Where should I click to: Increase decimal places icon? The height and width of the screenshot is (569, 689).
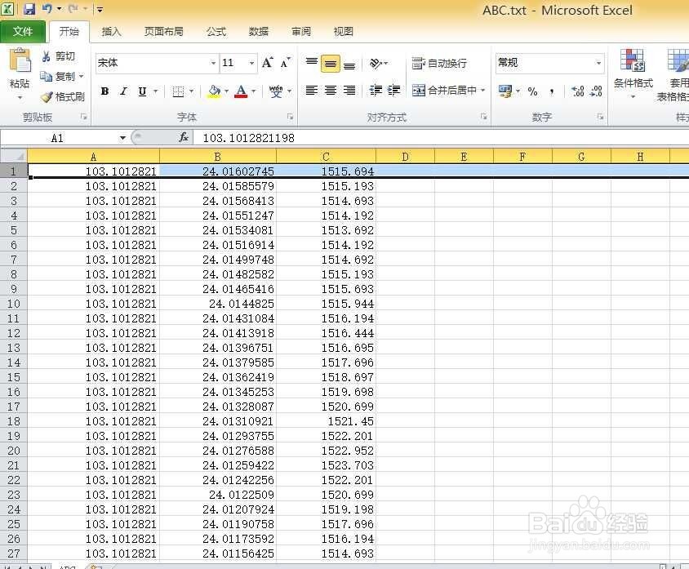tap(577, 91)
